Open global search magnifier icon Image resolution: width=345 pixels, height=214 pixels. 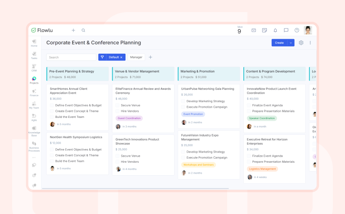[83, 30]
